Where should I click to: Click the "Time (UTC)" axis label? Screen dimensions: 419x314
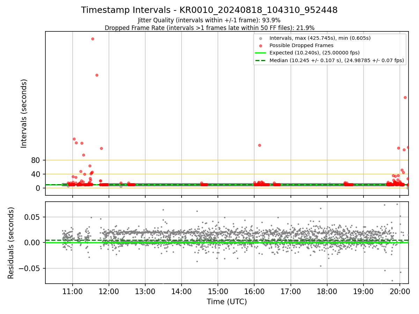[x=227, y=302]
